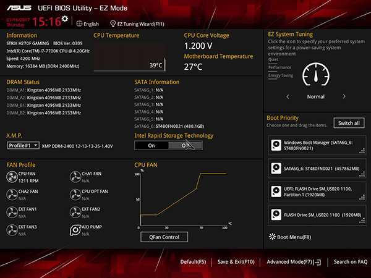Click STRIX H270F GAMING model text
Screen dimensions: 371x278
click(x=28, y=43)
